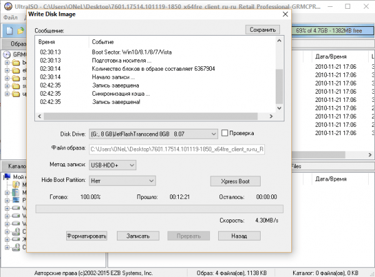This screenshot has width=375, height=277.
Task: Select the log row 'Boot Sector: Win10/8.1/8/7/Vista'
Action: point(132,52)
